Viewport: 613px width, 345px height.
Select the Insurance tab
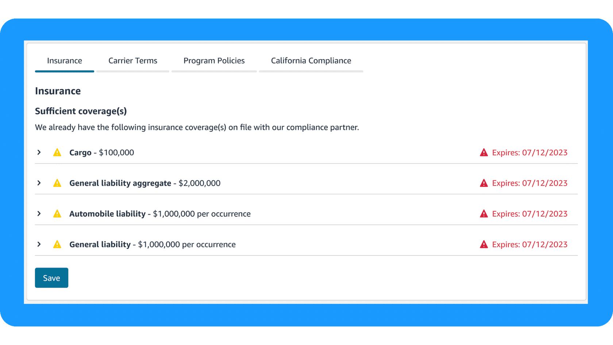[65, 61]
